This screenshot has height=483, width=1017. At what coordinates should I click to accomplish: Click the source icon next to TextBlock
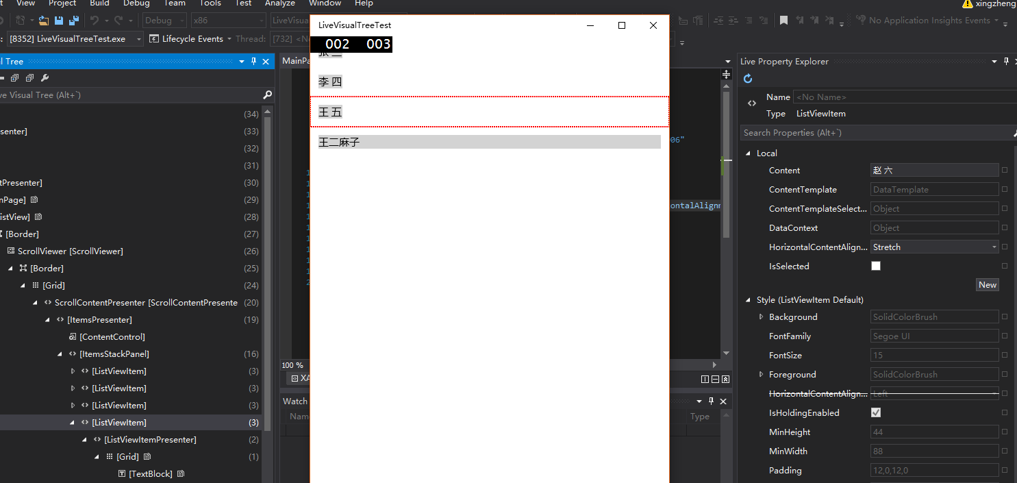pos(181,474)
